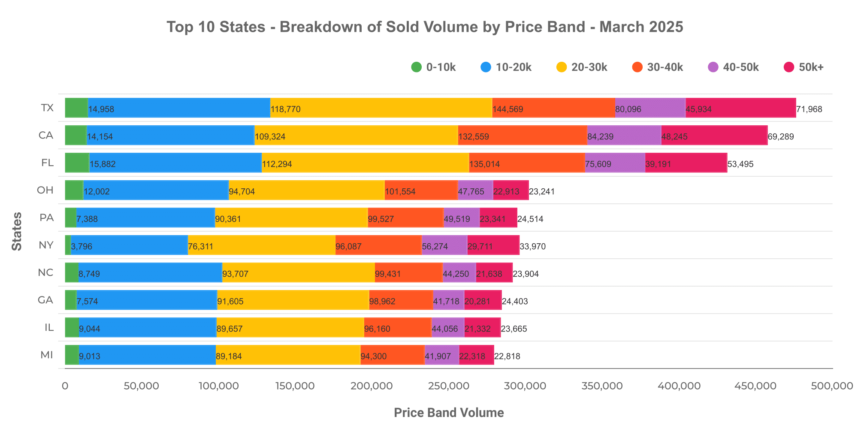
Task: Click the Price Band Volume axis title
Action: (x=449, y=413)
